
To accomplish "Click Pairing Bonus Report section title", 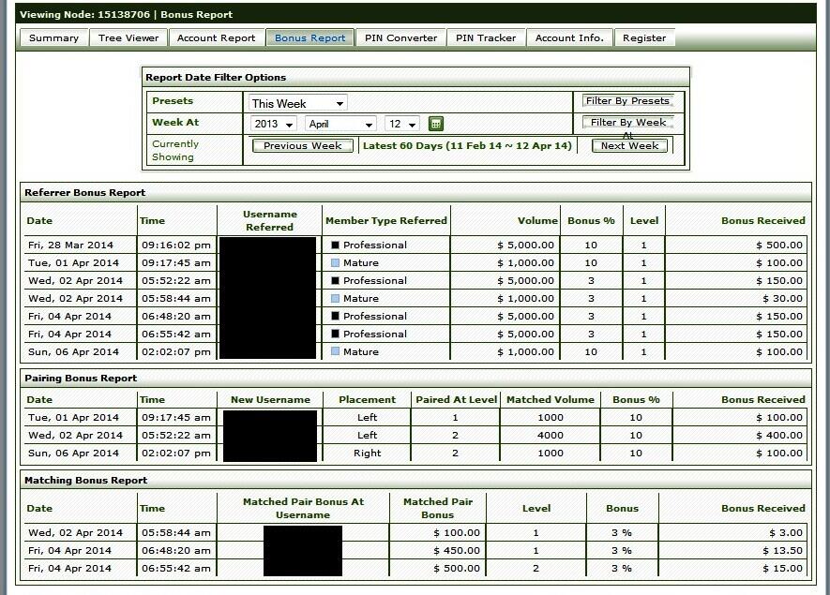I will [x=81, y=379].
